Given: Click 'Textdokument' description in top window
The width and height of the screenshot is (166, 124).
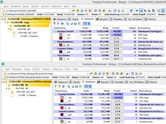Looking at the screenshot, I should pos(145,59).
